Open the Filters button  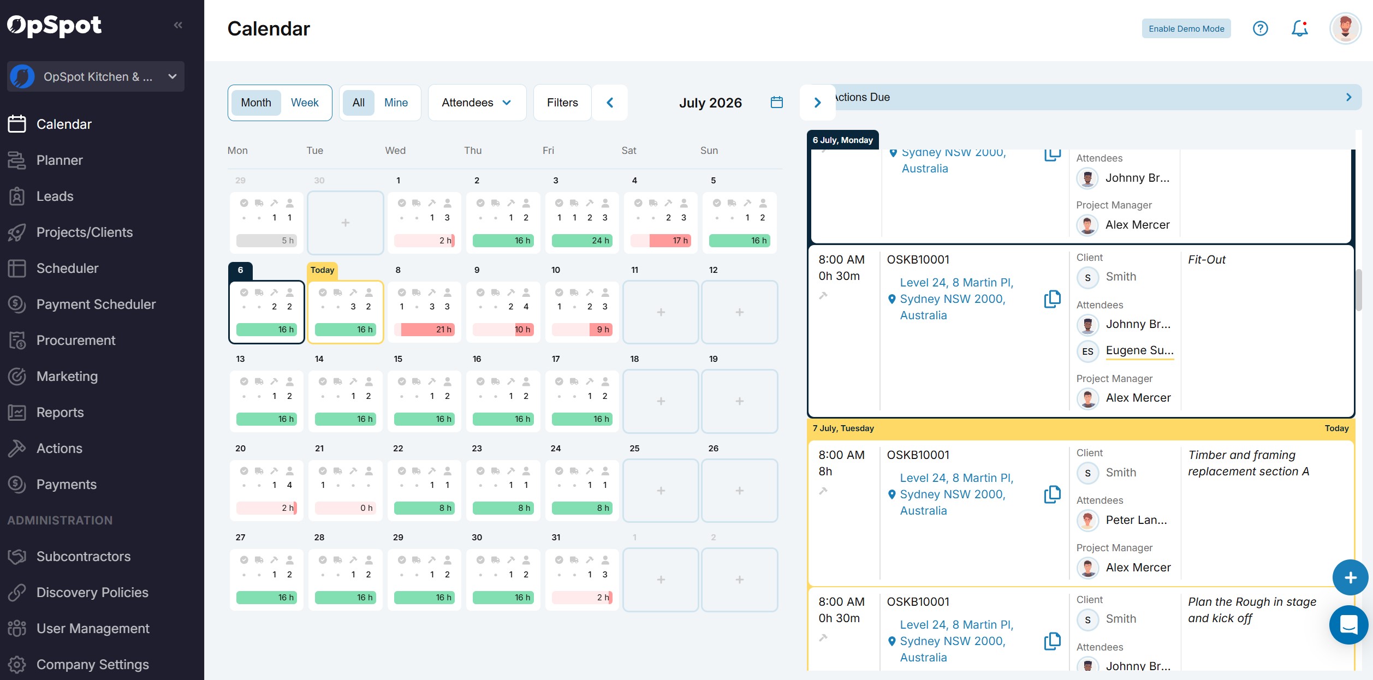pos(562,103)
